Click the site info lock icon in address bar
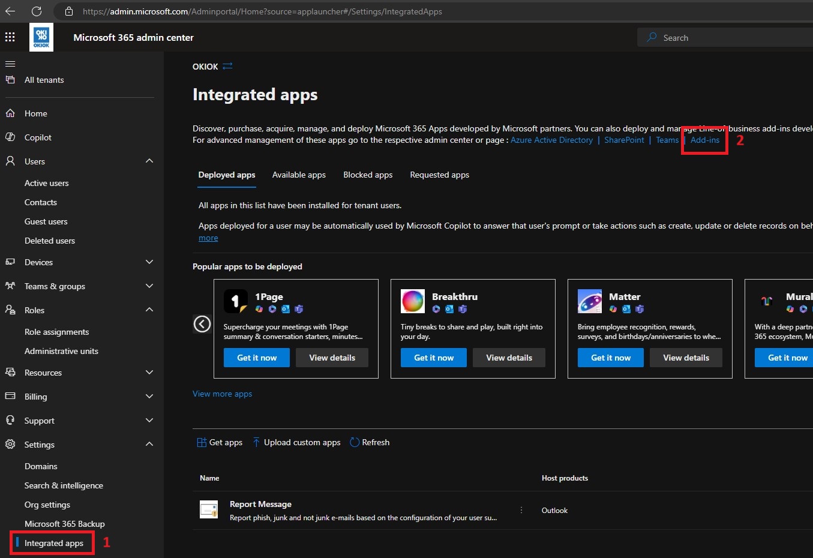 pyautogui.click(x=69, y=11)
